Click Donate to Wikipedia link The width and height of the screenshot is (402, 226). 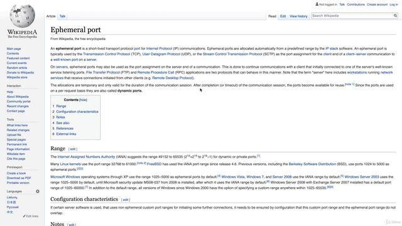coord(20,73)
